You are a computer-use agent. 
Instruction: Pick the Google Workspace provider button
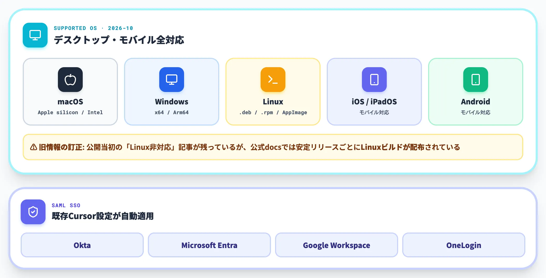pos(337,245)
